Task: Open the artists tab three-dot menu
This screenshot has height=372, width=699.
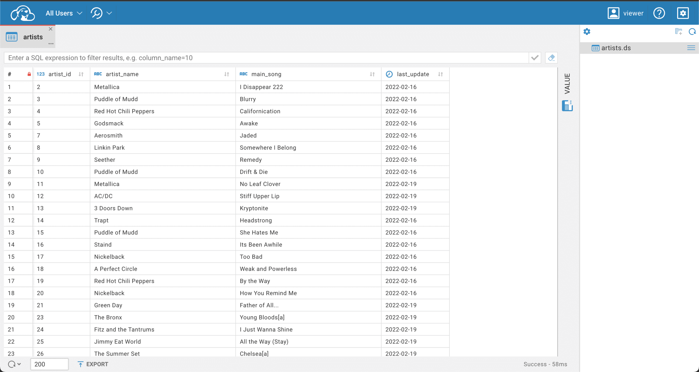Action: [51, 44]
